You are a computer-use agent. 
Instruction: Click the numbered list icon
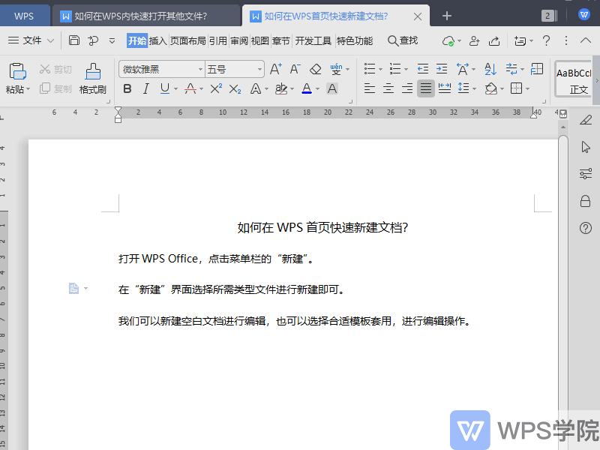tap(395, 69)
